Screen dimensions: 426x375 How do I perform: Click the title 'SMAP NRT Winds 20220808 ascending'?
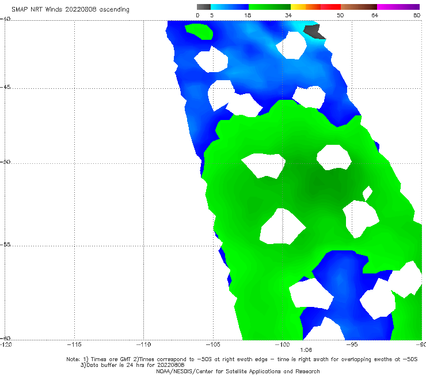pos(70,9)
